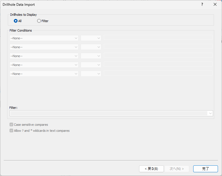Click the second filter condition value field
The width and height of the screenshot is (222, 176).
(158, 46)
